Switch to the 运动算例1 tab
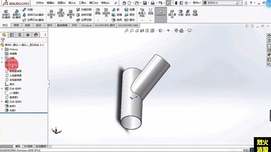This screenshot has width=271, height=152. coord(41,146)
